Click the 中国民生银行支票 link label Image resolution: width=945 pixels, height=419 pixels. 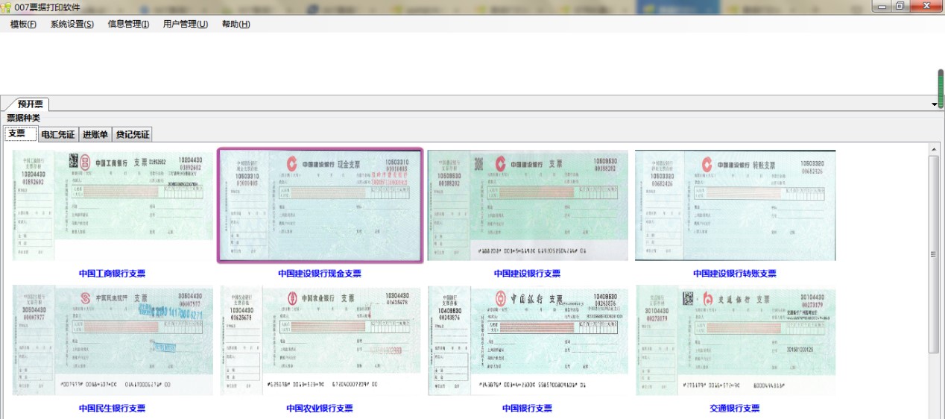(x=113, y=409)
